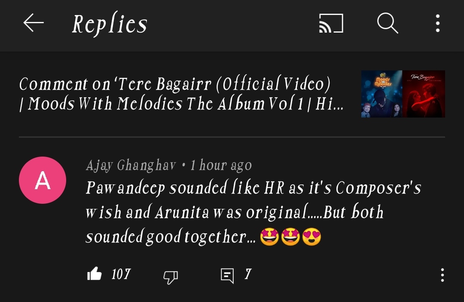464x302 pixels.
Task: Select the username Ajay Ghanghav
Action: point(131,166)
